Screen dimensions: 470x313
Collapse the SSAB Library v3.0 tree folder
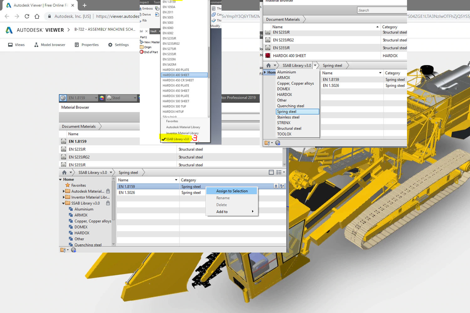[x=63, y=203]
